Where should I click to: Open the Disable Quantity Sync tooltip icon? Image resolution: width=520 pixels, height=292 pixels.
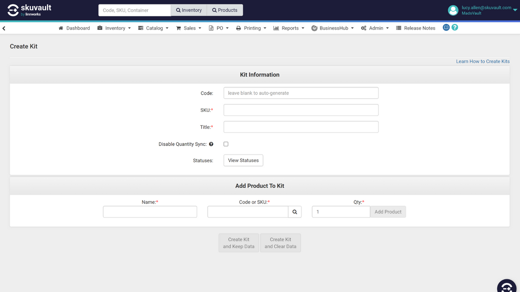211,144
